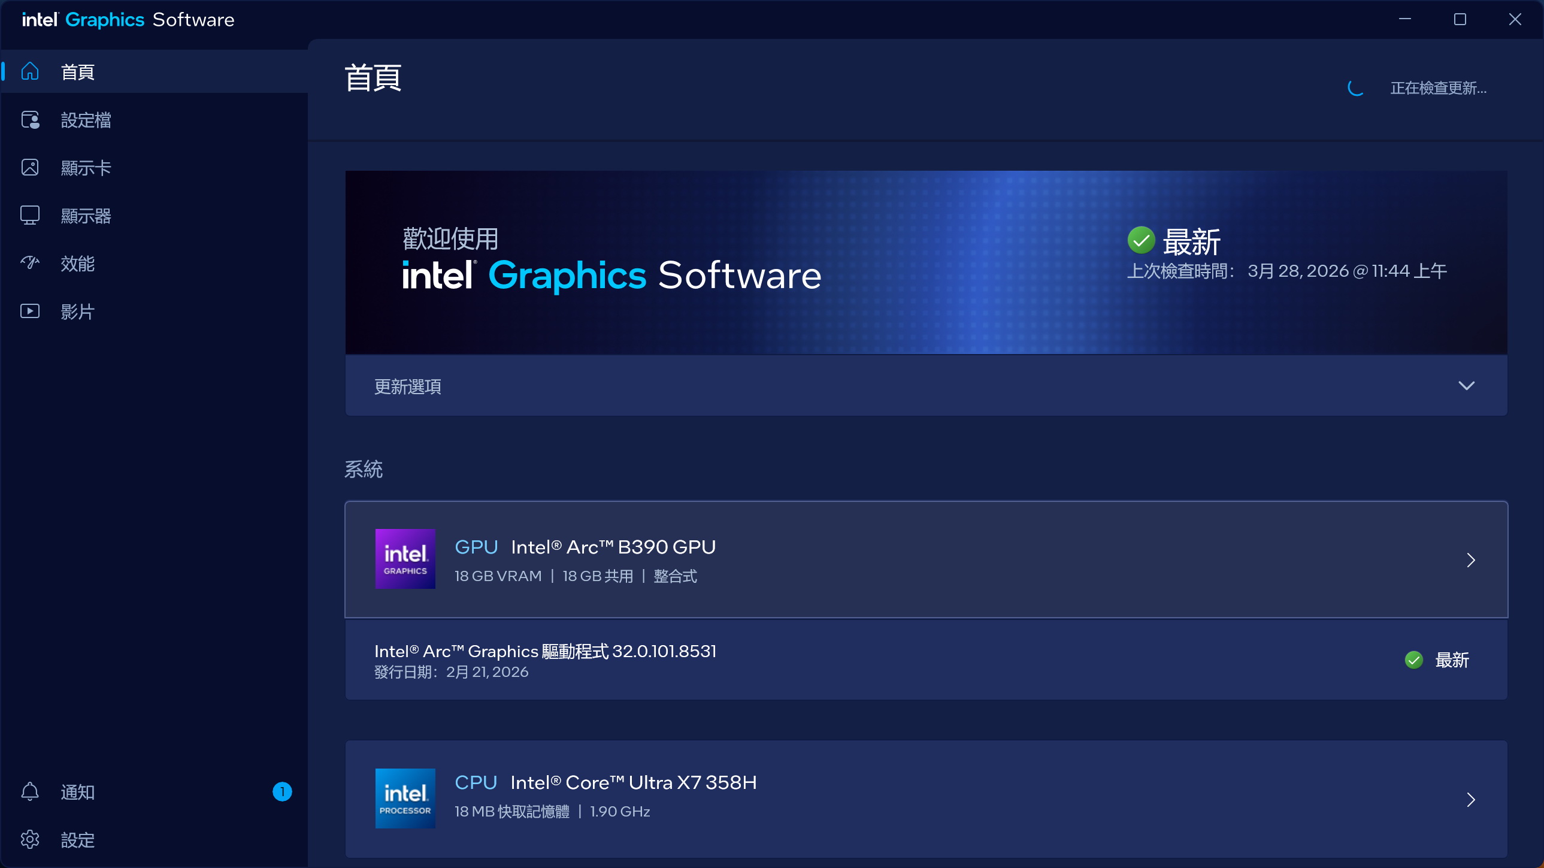
Task: Click the blue Intel Processor logo
Action: pyautogui.click(x=405, y=799)
